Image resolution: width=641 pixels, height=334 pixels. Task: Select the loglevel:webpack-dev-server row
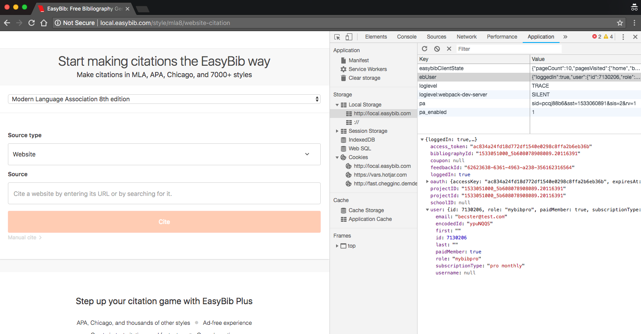tap(529, 95)
